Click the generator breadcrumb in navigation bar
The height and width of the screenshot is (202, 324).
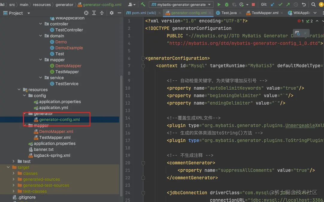[x=64, y=4]
